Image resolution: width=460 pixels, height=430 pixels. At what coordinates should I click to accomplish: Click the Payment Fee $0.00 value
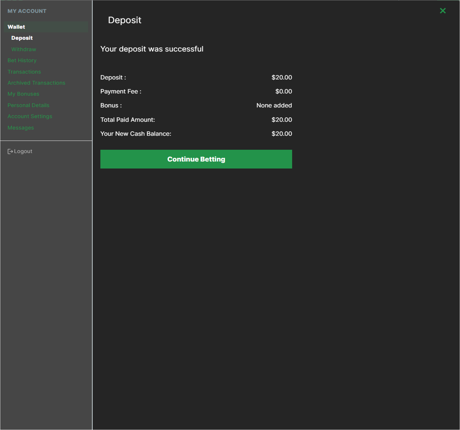[x=283, y=91]
